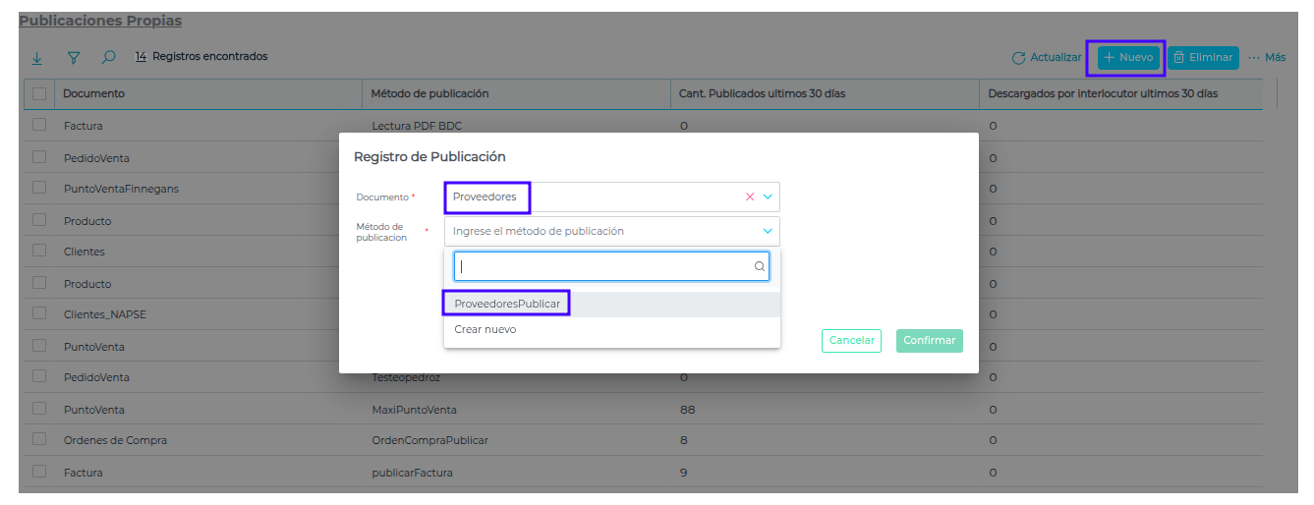The width and height of the screenshot is (1314, 505).
Task: Collapse the Método de publicación dropdown
Action: tap(768, 232)
